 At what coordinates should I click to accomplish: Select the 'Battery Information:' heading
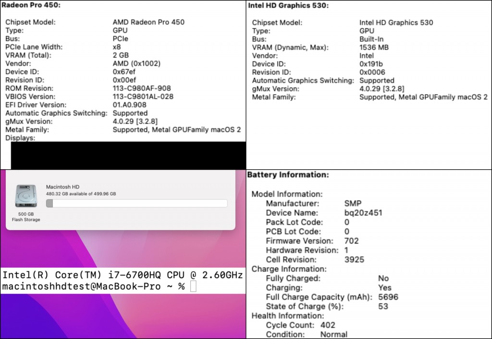pos(288,175)
